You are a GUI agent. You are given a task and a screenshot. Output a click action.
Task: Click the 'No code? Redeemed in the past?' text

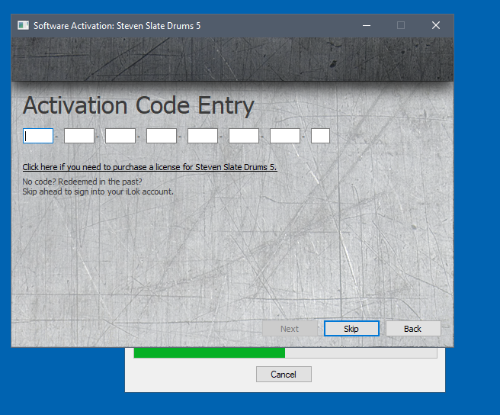[82, 182]
